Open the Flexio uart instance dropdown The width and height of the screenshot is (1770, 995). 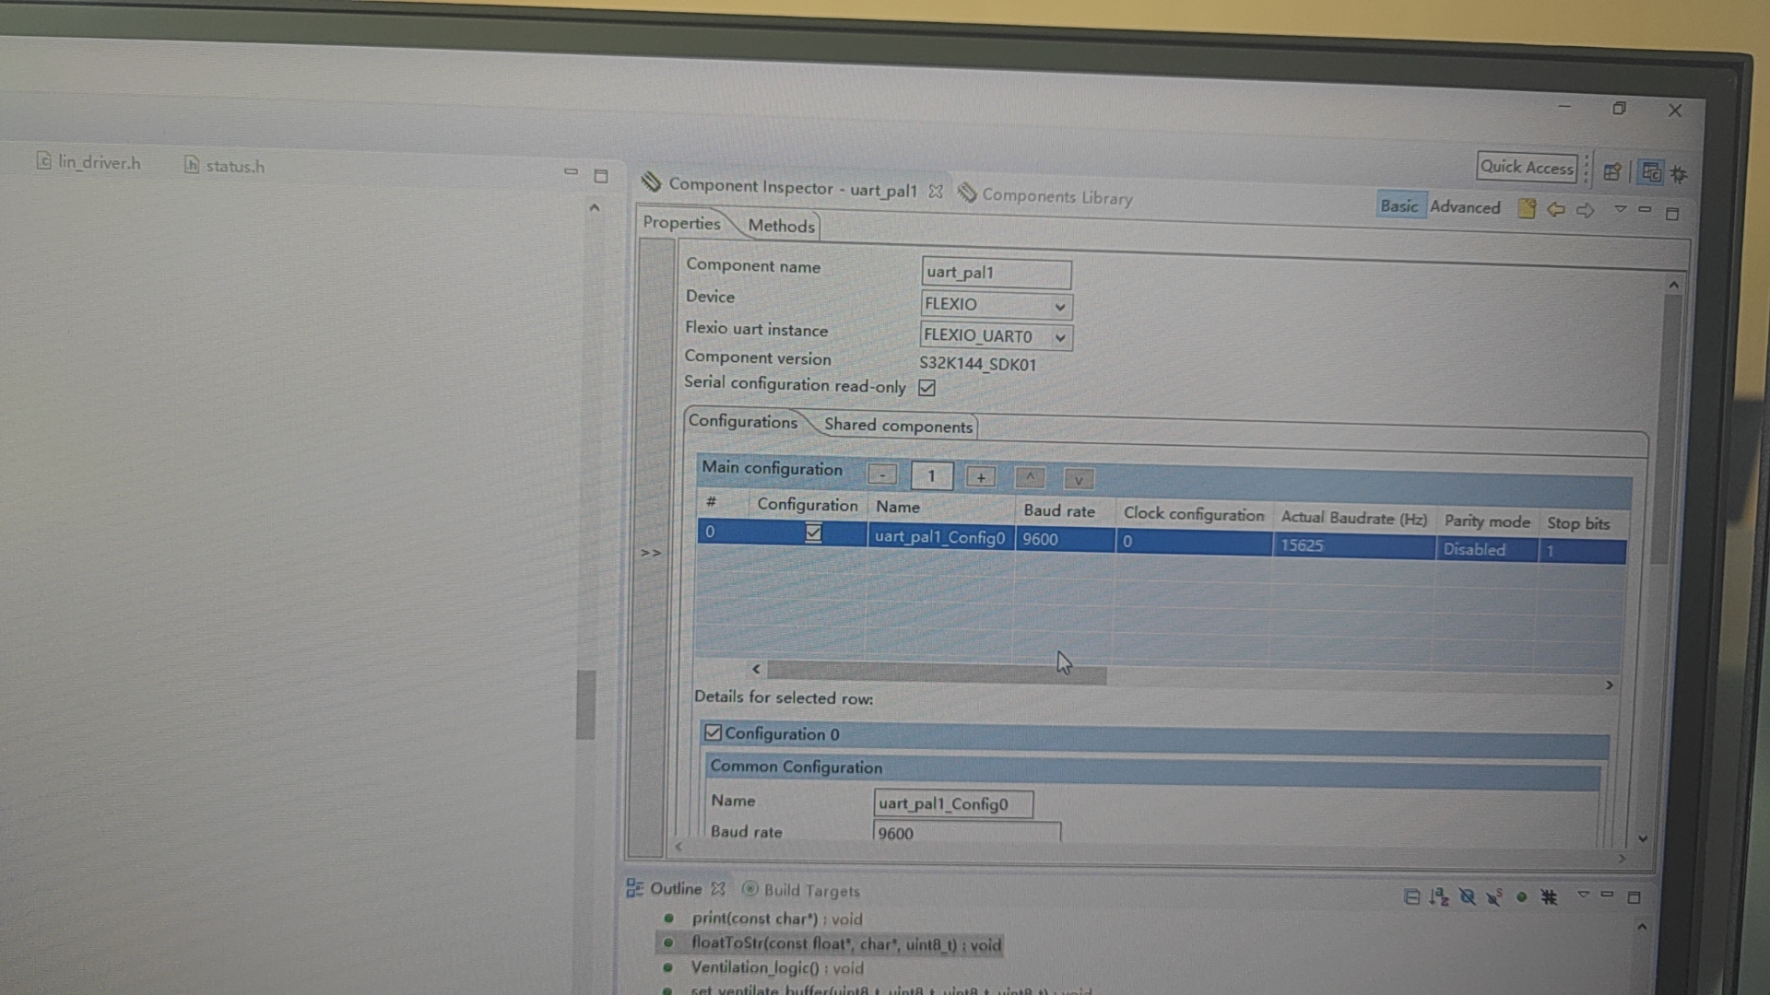pos(1058,336)
